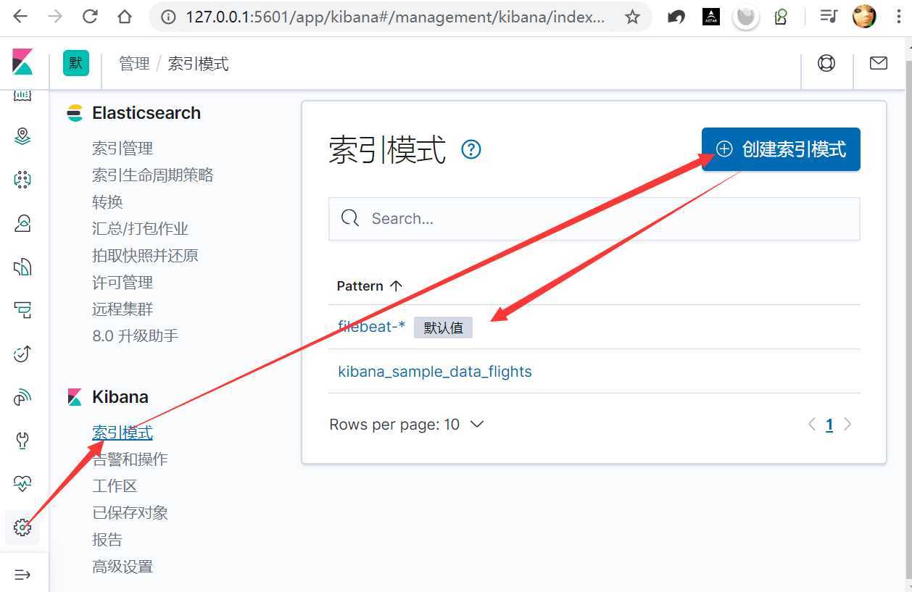
Task: Open the browser profile avatar
Action: click(x=864, y=17)
